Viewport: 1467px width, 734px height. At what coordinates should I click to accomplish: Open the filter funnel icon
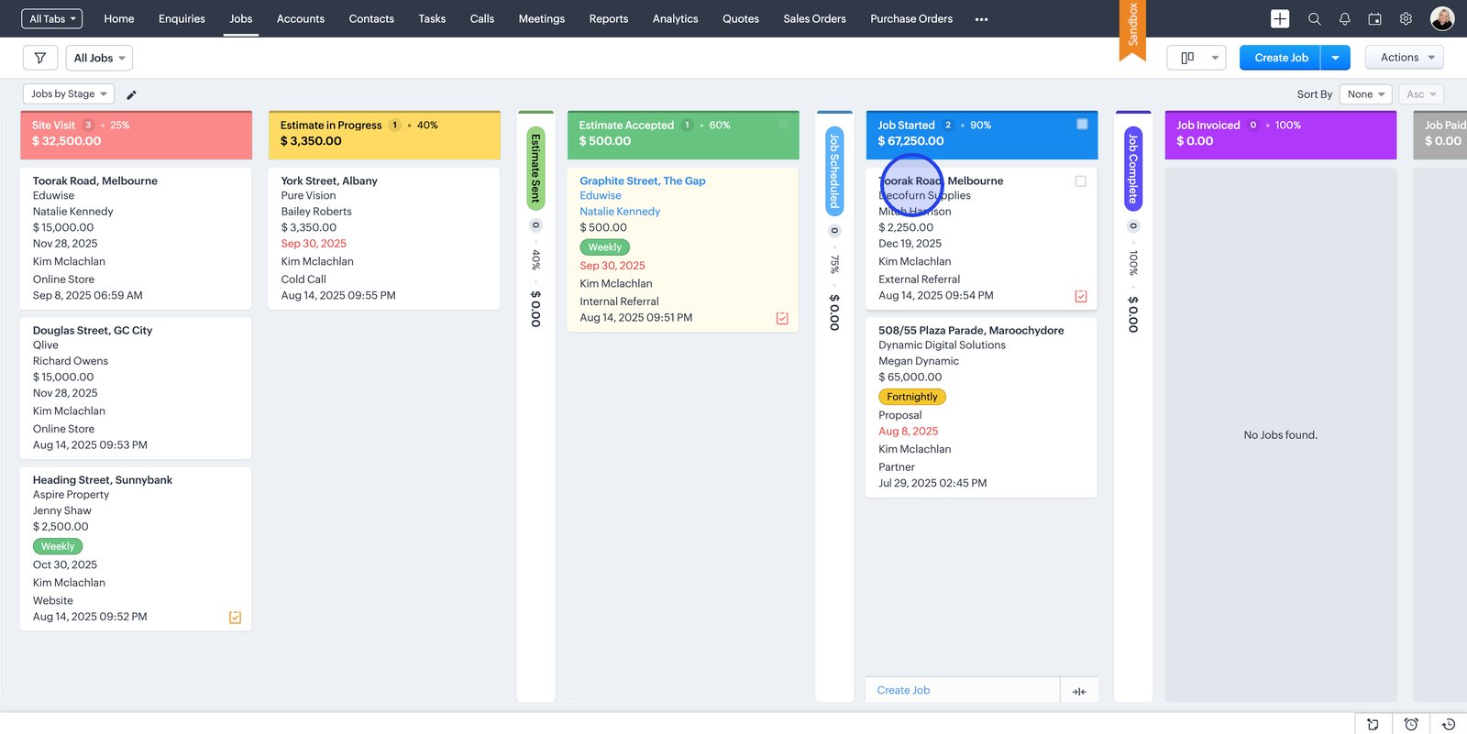pyautogui.click(x=40, y=58)
